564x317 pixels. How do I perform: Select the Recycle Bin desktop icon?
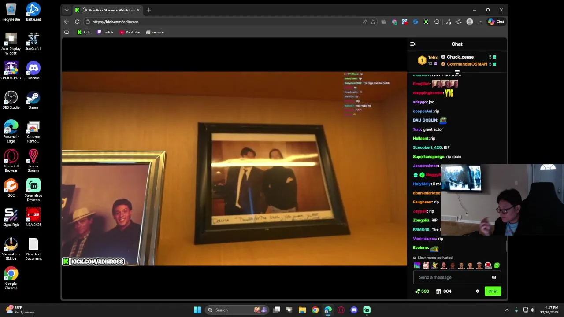(11, 12)
